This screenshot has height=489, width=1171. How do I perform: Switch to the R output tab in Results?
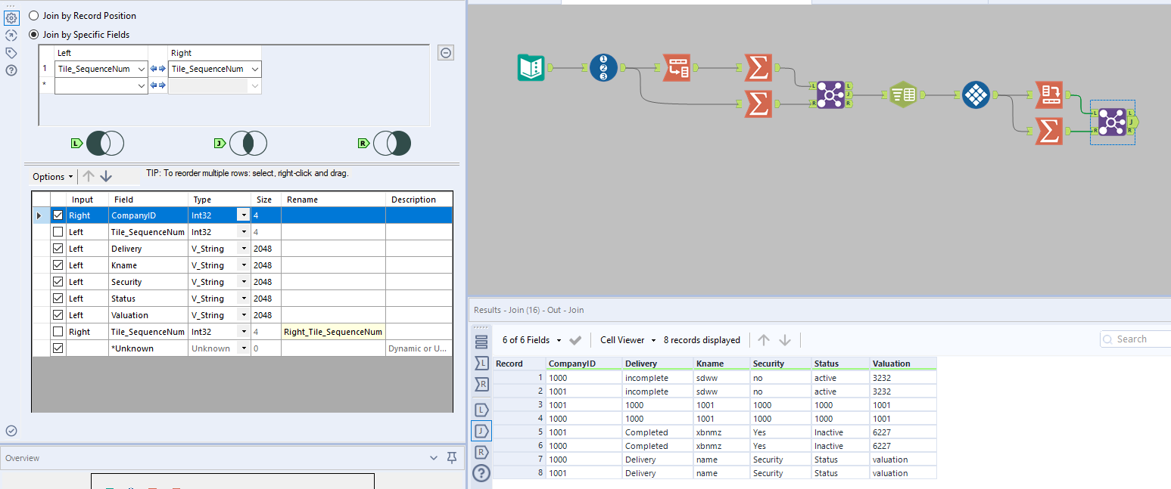pyautogui.click(x=481, y=452)
